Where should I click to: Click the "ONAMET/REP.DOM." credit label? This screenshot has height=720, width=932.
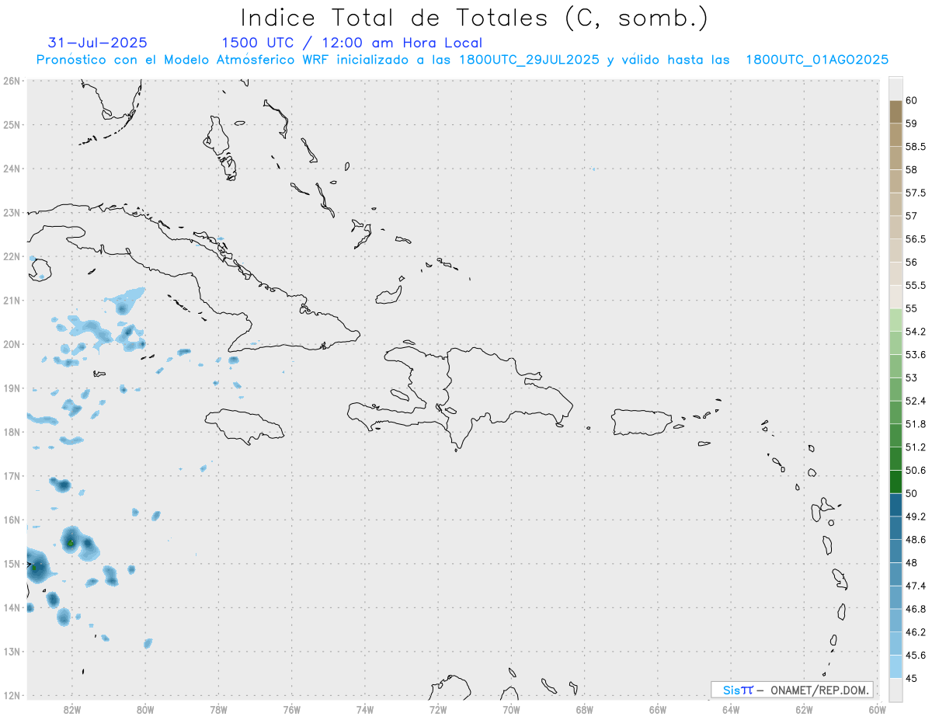coord(819,690)
